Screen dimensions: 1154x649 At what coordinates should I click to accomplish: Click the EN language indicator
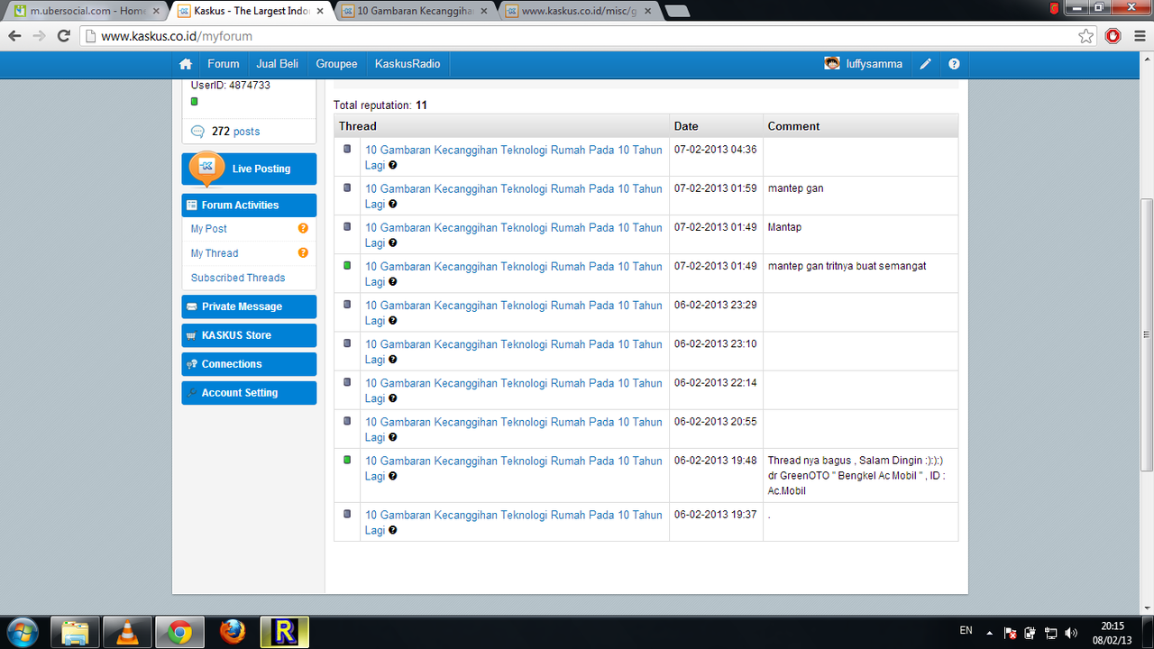[x=966, y=631]
